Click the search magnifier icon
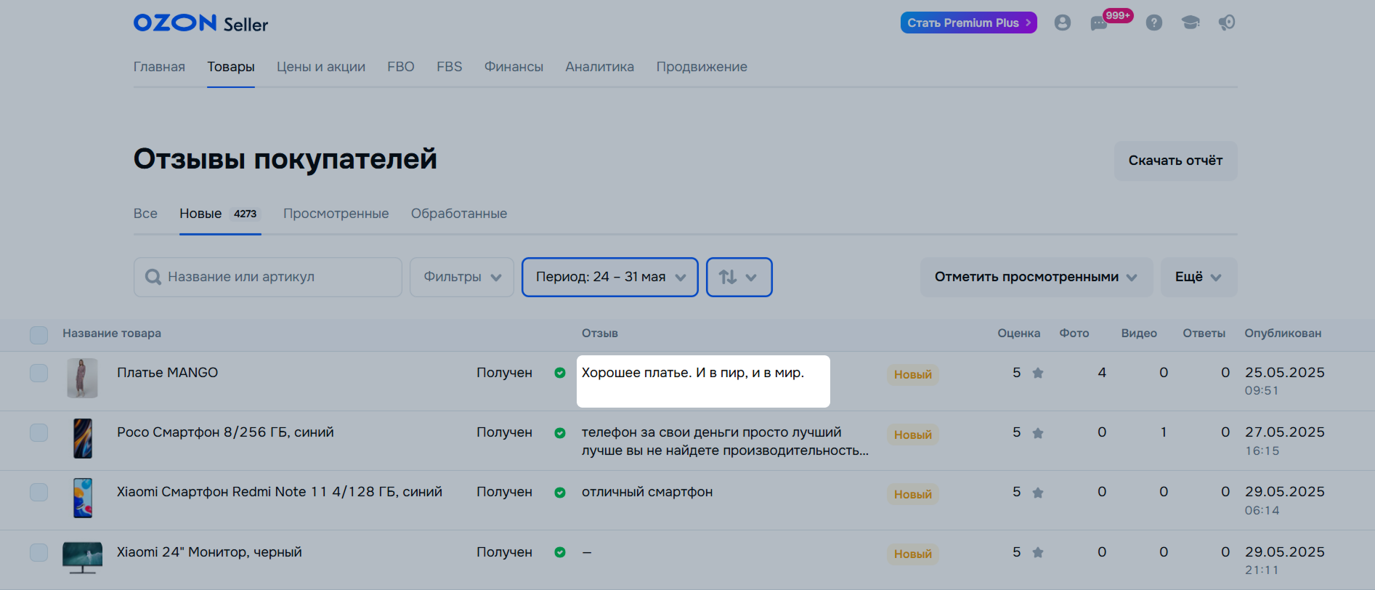 tap(153, 277)
